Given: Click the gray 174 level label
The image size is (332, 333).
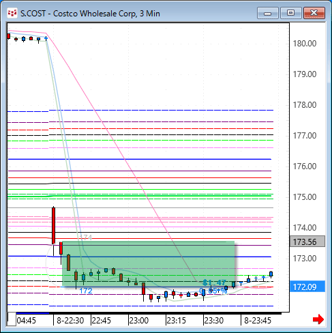Looking at the screenshot, I should pos(86,237).
